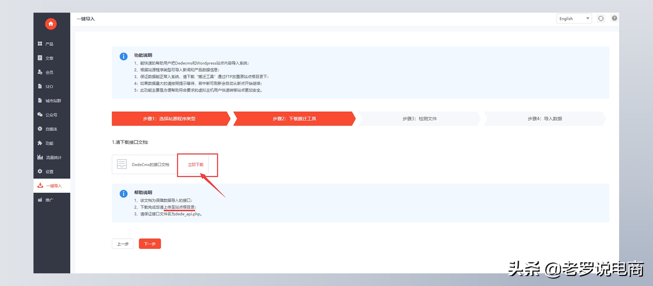The height and width of the screenshot is (286, 653).
Task: Open the English language dropdown
Action: point(574,19)
